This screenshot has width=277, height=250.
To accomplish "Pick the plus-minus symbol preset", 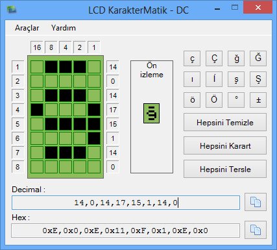I will tap(258, 100).
